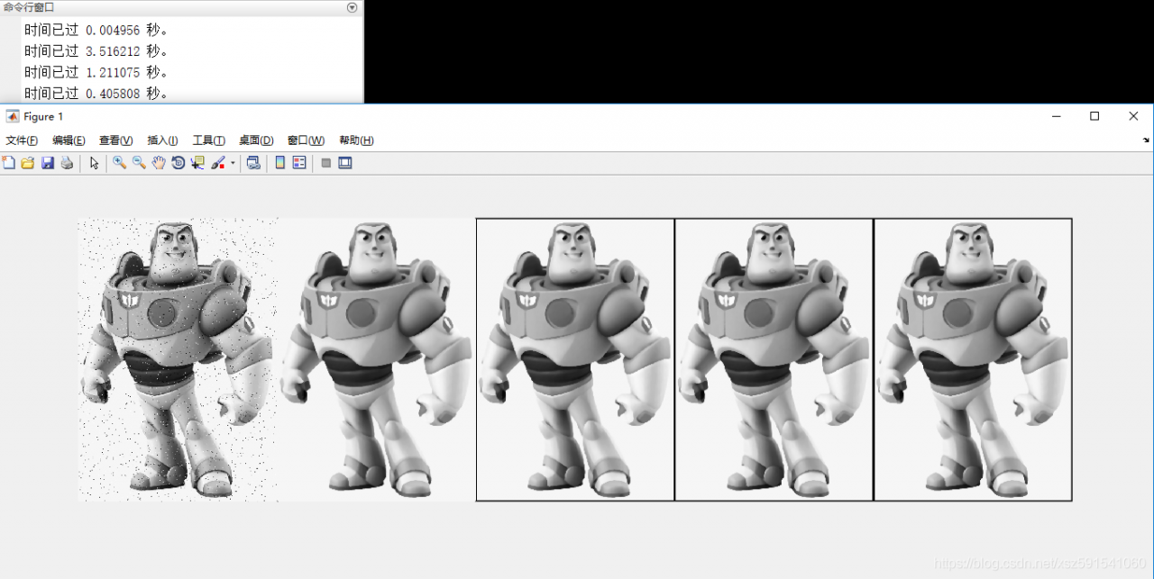The image size is (1154, 579).
Task: Open the 帮助(H) menu
Action: (x=357, y=140)
